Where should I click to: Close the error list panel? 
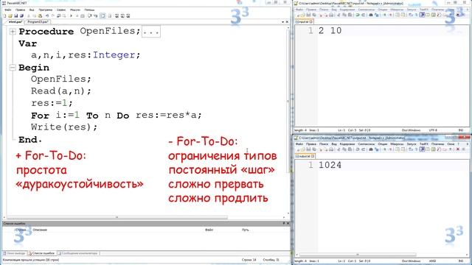pos(288,224)
